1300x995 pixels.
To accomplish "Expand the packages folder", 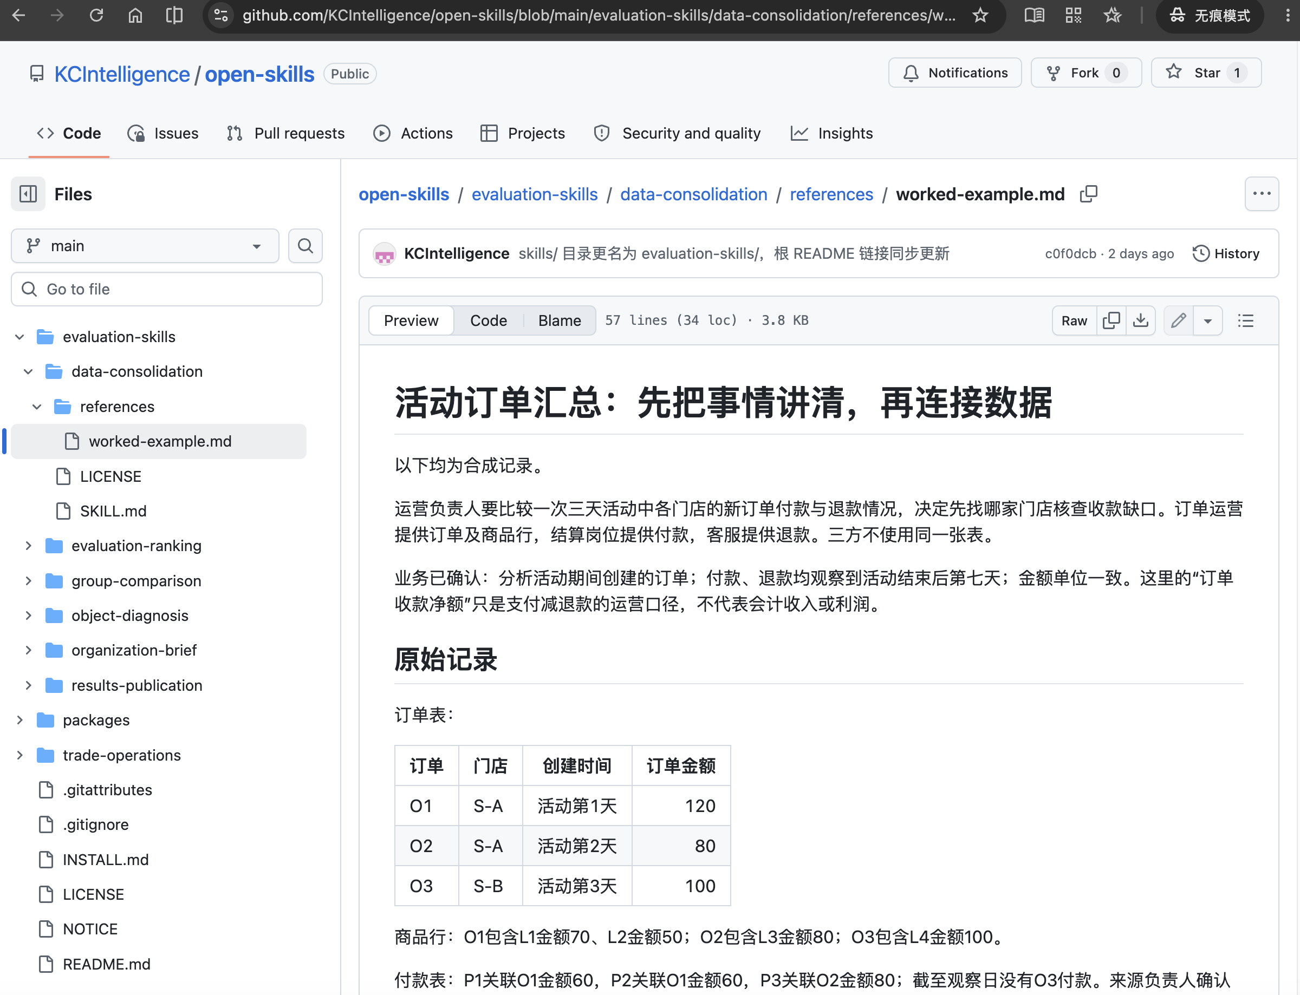I will [x=19, y=720].
